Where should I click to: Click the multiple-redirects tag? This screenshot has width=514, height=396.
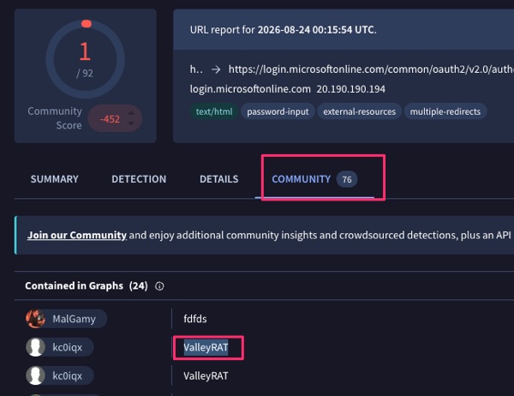445,111
